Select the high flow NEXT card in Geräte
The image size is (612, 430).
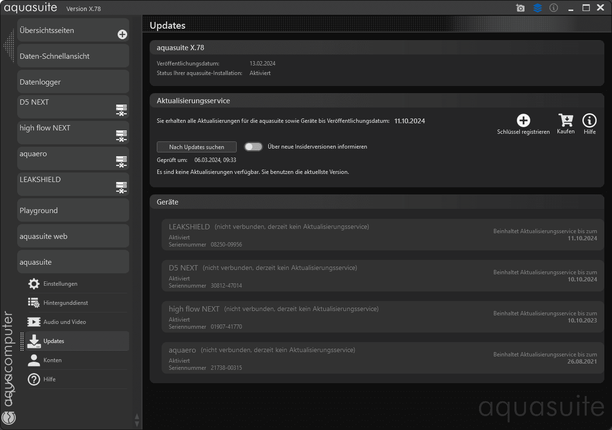tap(383, 317)
